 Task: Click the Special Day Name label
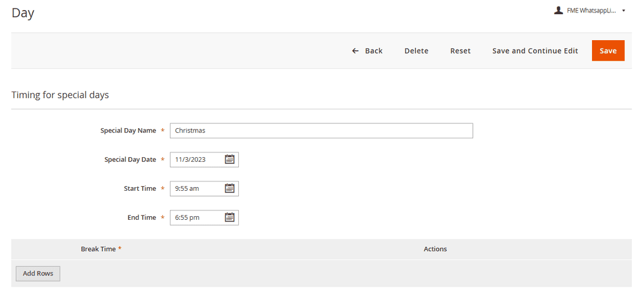click(128, 131)
